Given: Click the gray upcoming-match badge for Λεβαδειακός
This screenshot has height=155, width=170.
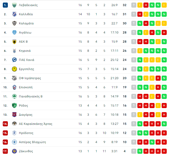Looking at the screenshot, I should [x=134, y=5].
